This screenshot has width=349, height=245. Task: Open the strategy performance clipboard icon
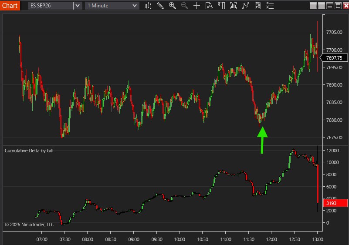(x=258, y=6)
